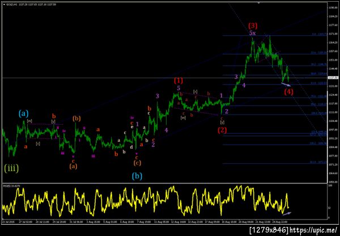The height and width of the screenshot is (236, 340).
Task: Click the 1058.00 price scale value
Action: click(x=333, y=182)
